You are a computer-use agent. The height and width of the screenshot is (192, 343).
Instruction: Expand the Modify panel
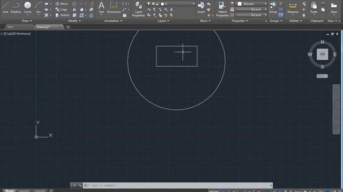[74, 21]
